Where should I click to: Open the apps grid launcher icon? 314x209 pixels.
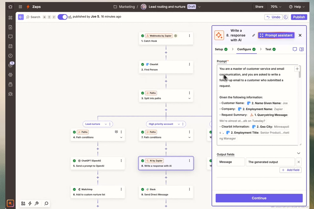[x=20, y=7]
